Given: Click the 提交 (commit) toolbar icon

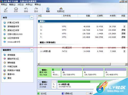Looking at the screenshot, I should pyautogui.click(x=6, y=10).
